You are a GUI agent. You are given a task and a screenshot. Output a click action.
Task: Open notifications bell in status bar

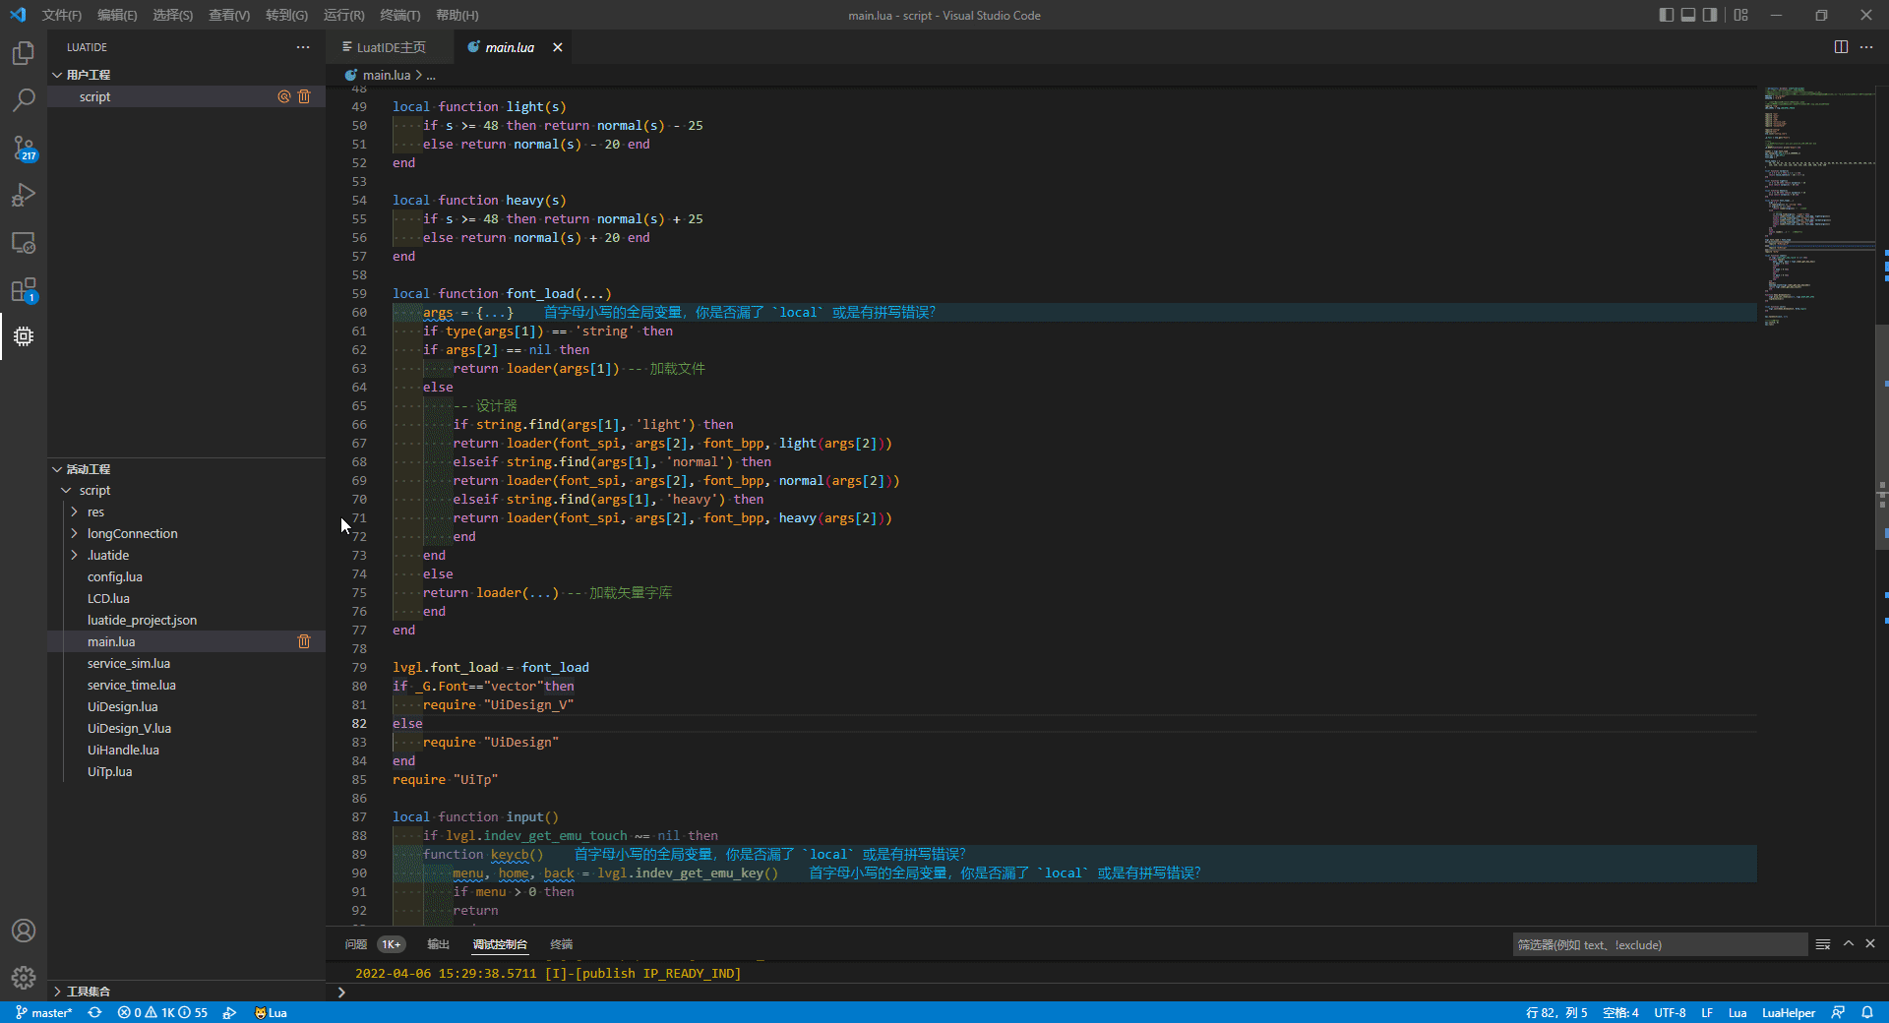coord(1867,1012)
